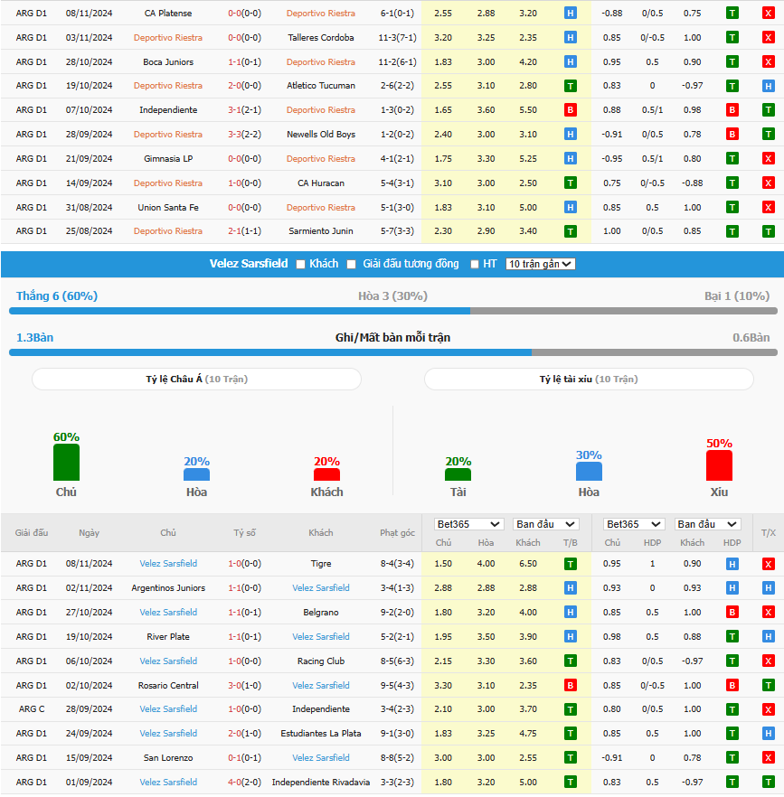This screenshot has width=784, height=797.
Task: Open River Plate team link
Action: pos(168,637)
